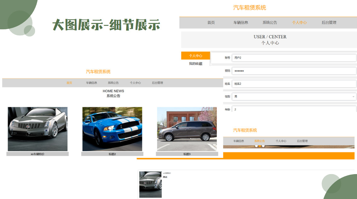Open 车辆信息 in the navigation above the carousel
This screenshot has height=199, width=357.
tap(239, 141)
